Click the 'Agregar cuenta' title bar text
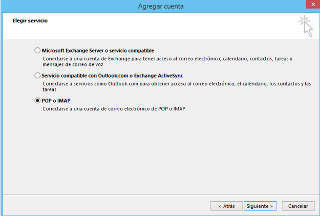The height and width of the screenshot is (216, 320). coord(160,6)
